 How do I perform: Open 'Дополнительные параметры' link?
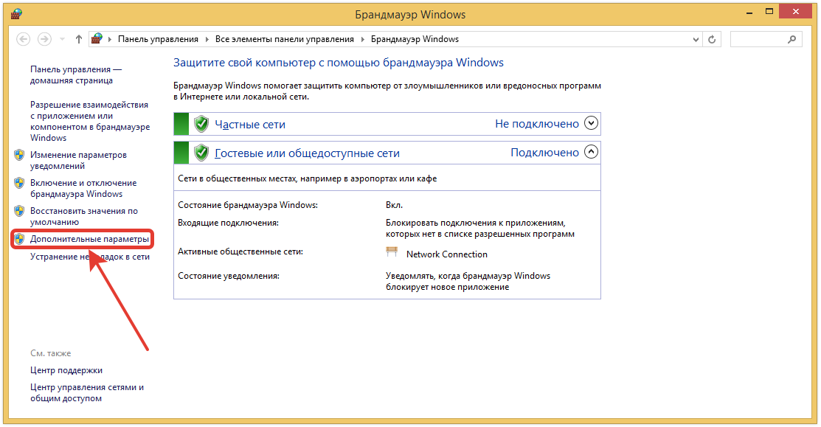point(89,239)
